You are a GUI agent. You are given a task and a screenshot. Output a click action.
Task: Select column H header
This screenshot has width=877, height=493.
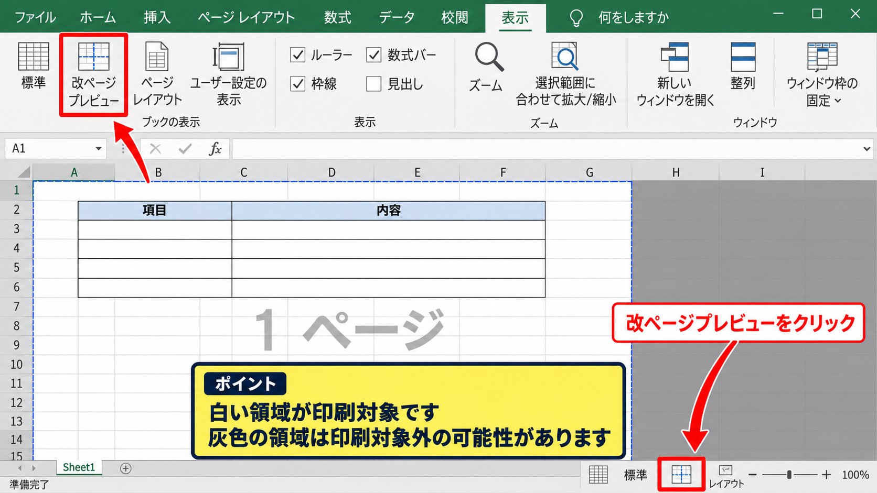pos(676,172)
